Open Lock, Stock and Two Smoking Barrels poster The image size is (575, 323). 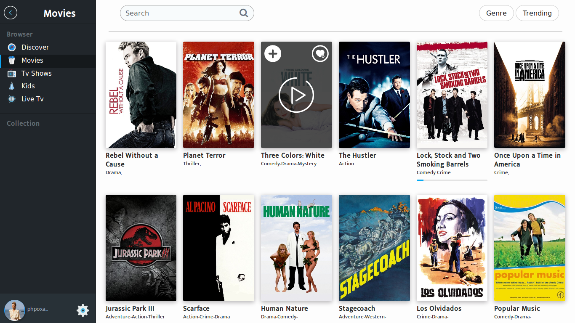[x=452, y=95]
